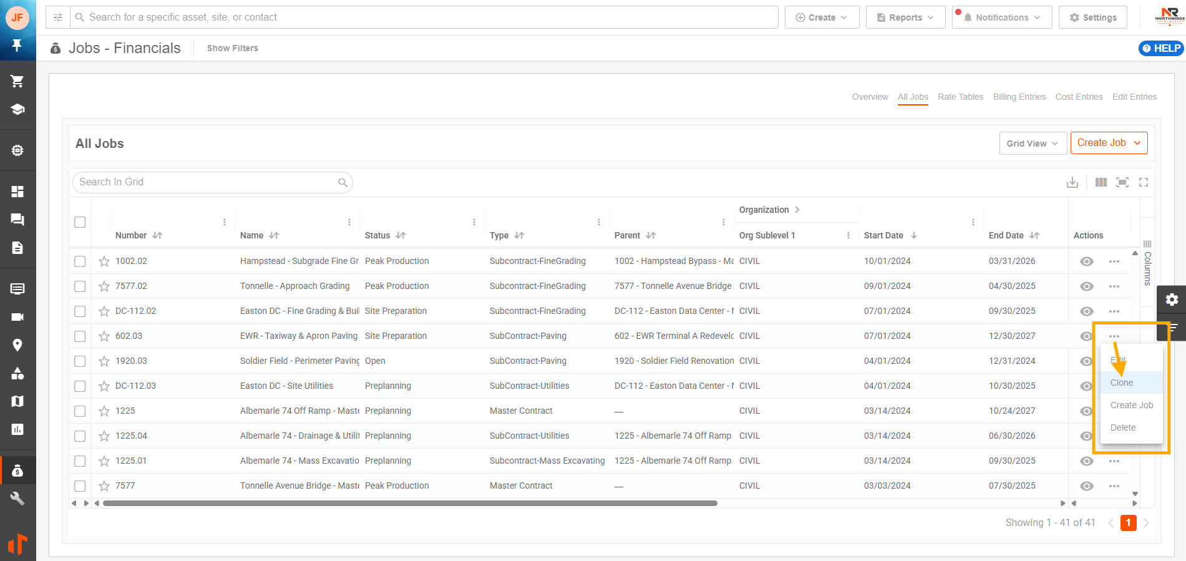
Task: Expand the Organization column group
Action: [x=797, y=210]
